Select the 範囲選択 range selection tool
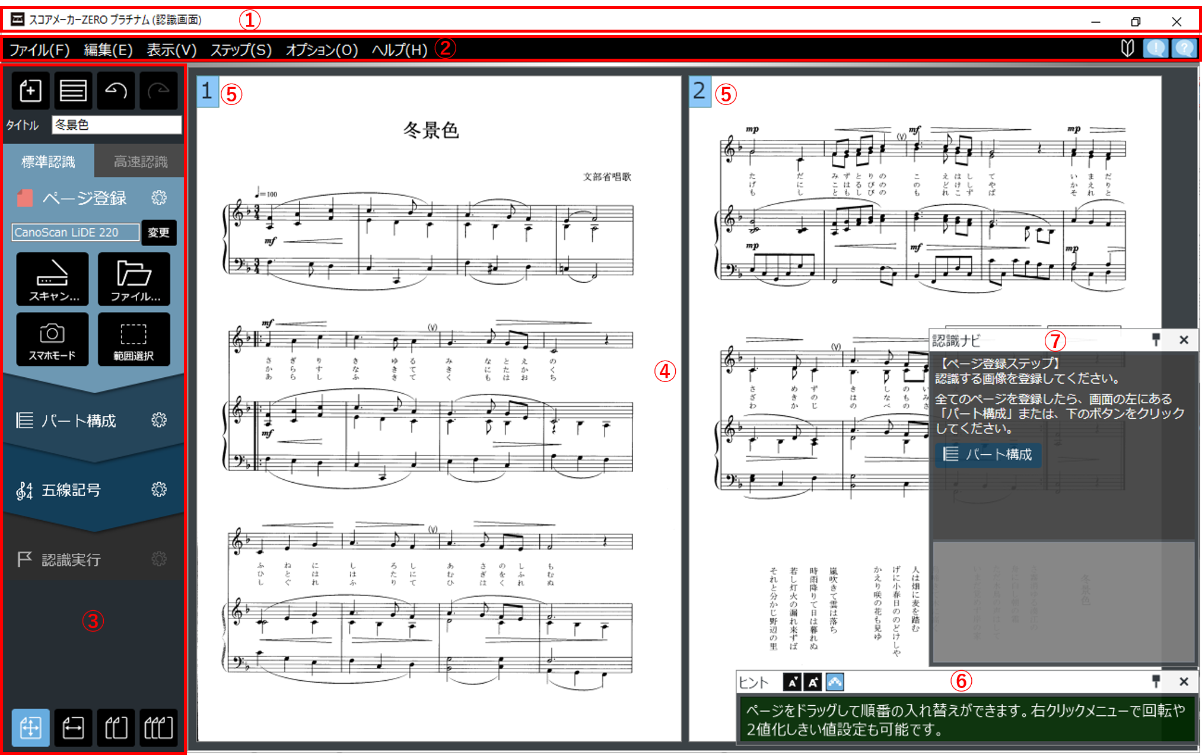This screenshot has height=755, width=1202. coord(134,339)
